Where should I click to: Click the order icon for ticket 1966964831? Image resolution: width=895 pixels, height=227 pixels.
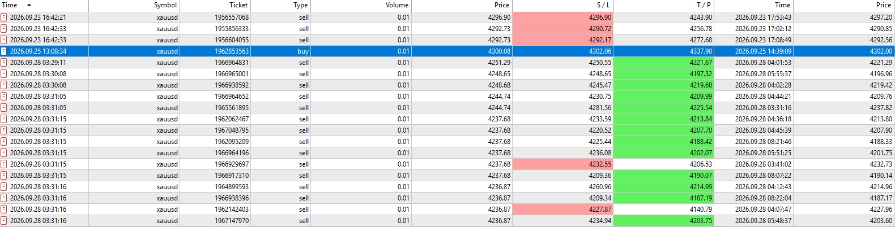(x=4, y=63)
